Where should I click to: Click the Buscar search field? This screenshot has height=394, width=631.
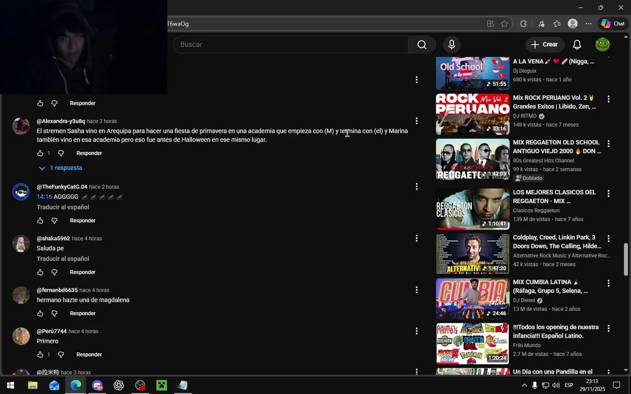click(x=290, y=45)
